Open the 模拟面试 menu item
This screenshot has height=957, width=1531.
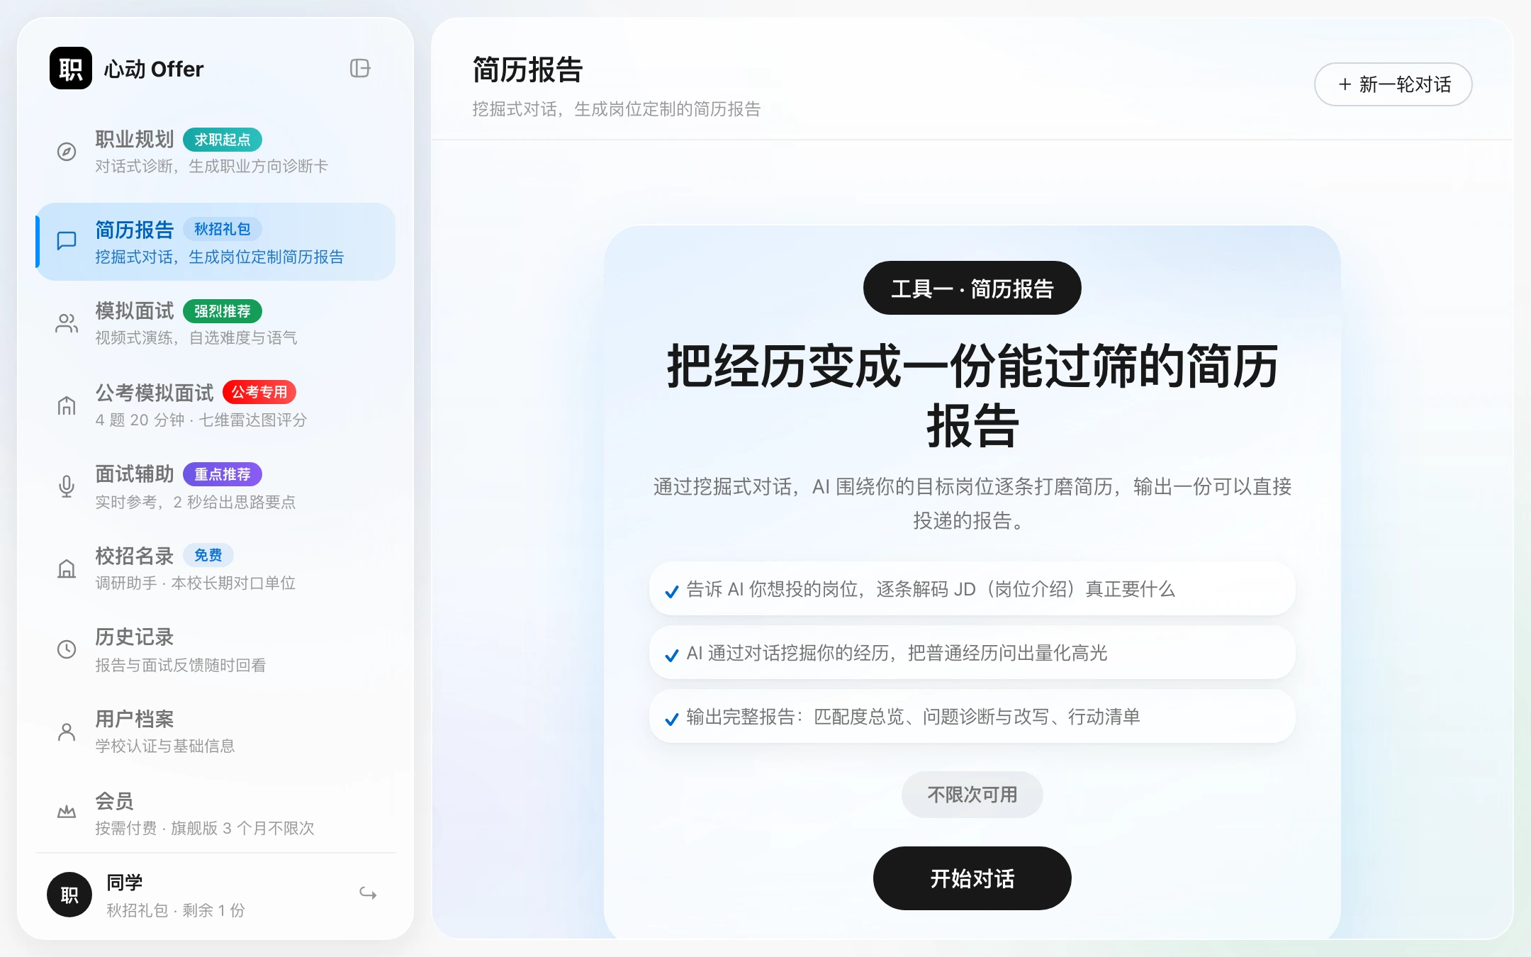(215, 323)
